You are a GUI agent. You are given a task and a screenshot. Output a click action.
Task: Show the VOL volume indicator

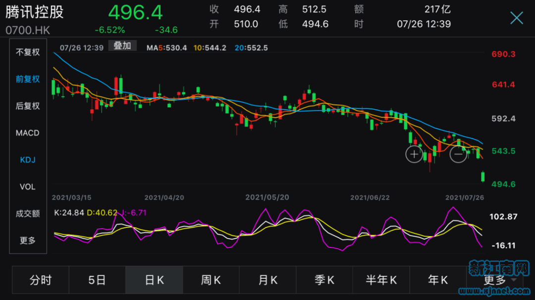pos(28,187)
